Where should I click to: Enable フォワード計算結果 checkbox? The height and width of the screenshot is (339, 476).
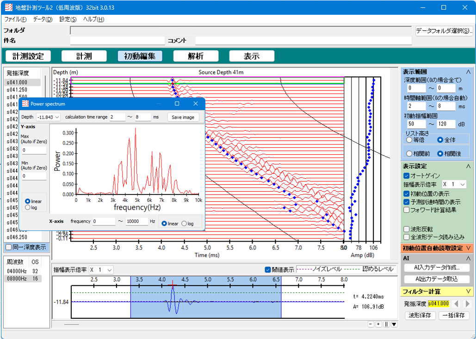click(x=407, y=210)
